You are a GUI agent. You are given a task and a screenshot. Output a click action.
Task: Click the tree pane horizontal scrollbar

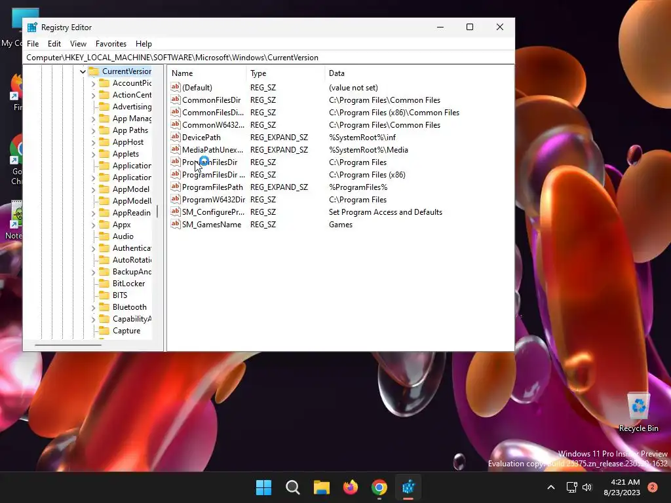click(x=68, y=345)
